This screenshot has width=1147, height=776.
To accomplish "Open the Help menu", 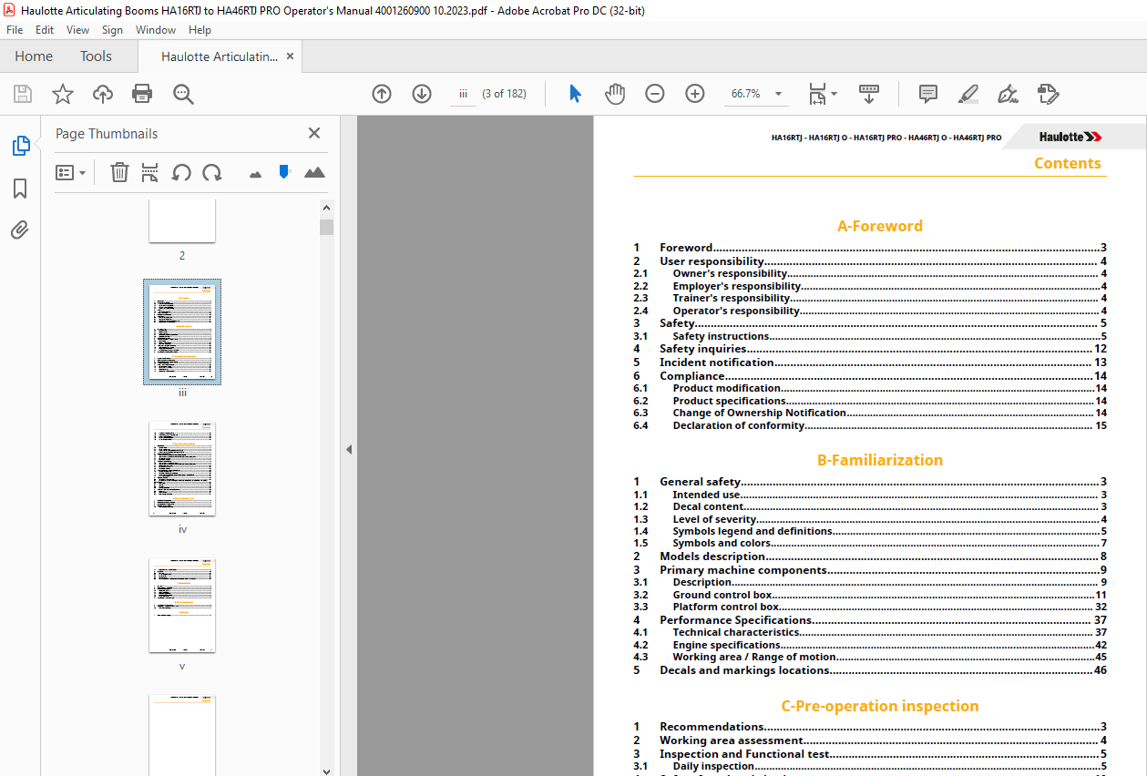I will pos(200,30).
